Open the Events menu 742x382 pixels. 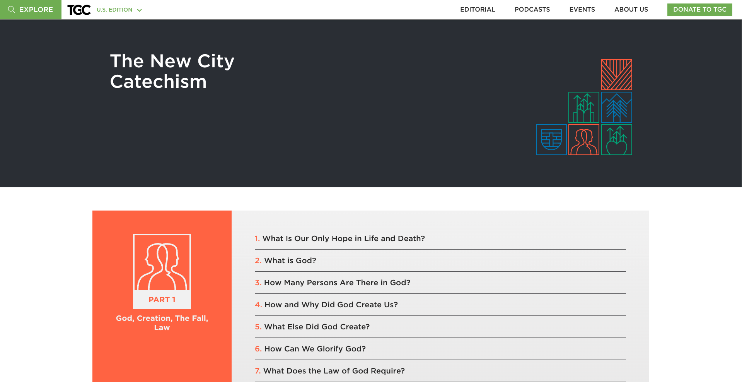(582, 9)
